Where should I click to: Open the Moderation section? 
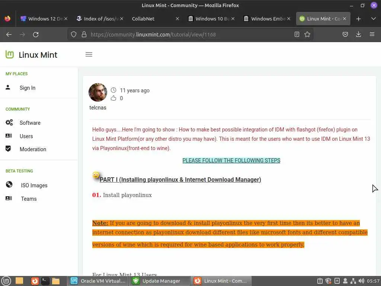coord(33,149)
